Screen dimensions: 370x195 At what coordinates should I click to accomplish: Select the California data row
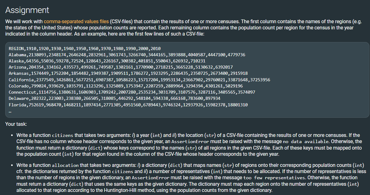[x=139, y=80]
